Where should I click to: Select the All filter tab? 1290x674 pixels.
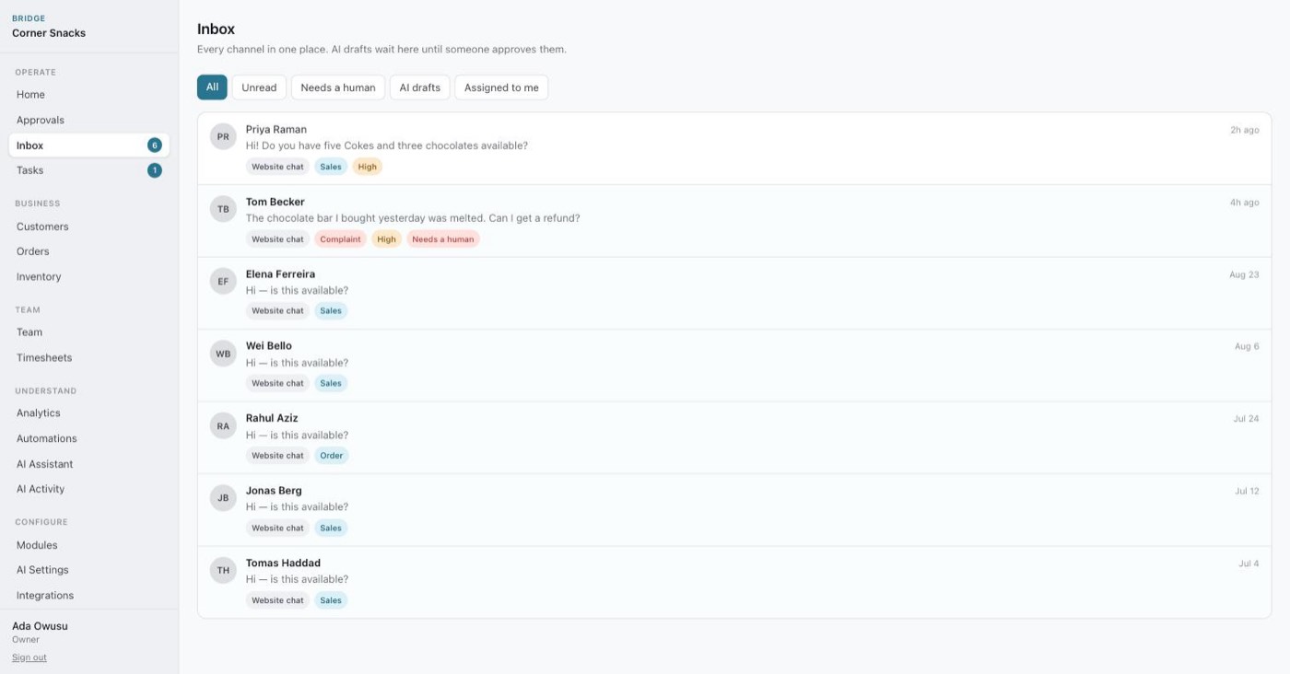tap(212, 87)
